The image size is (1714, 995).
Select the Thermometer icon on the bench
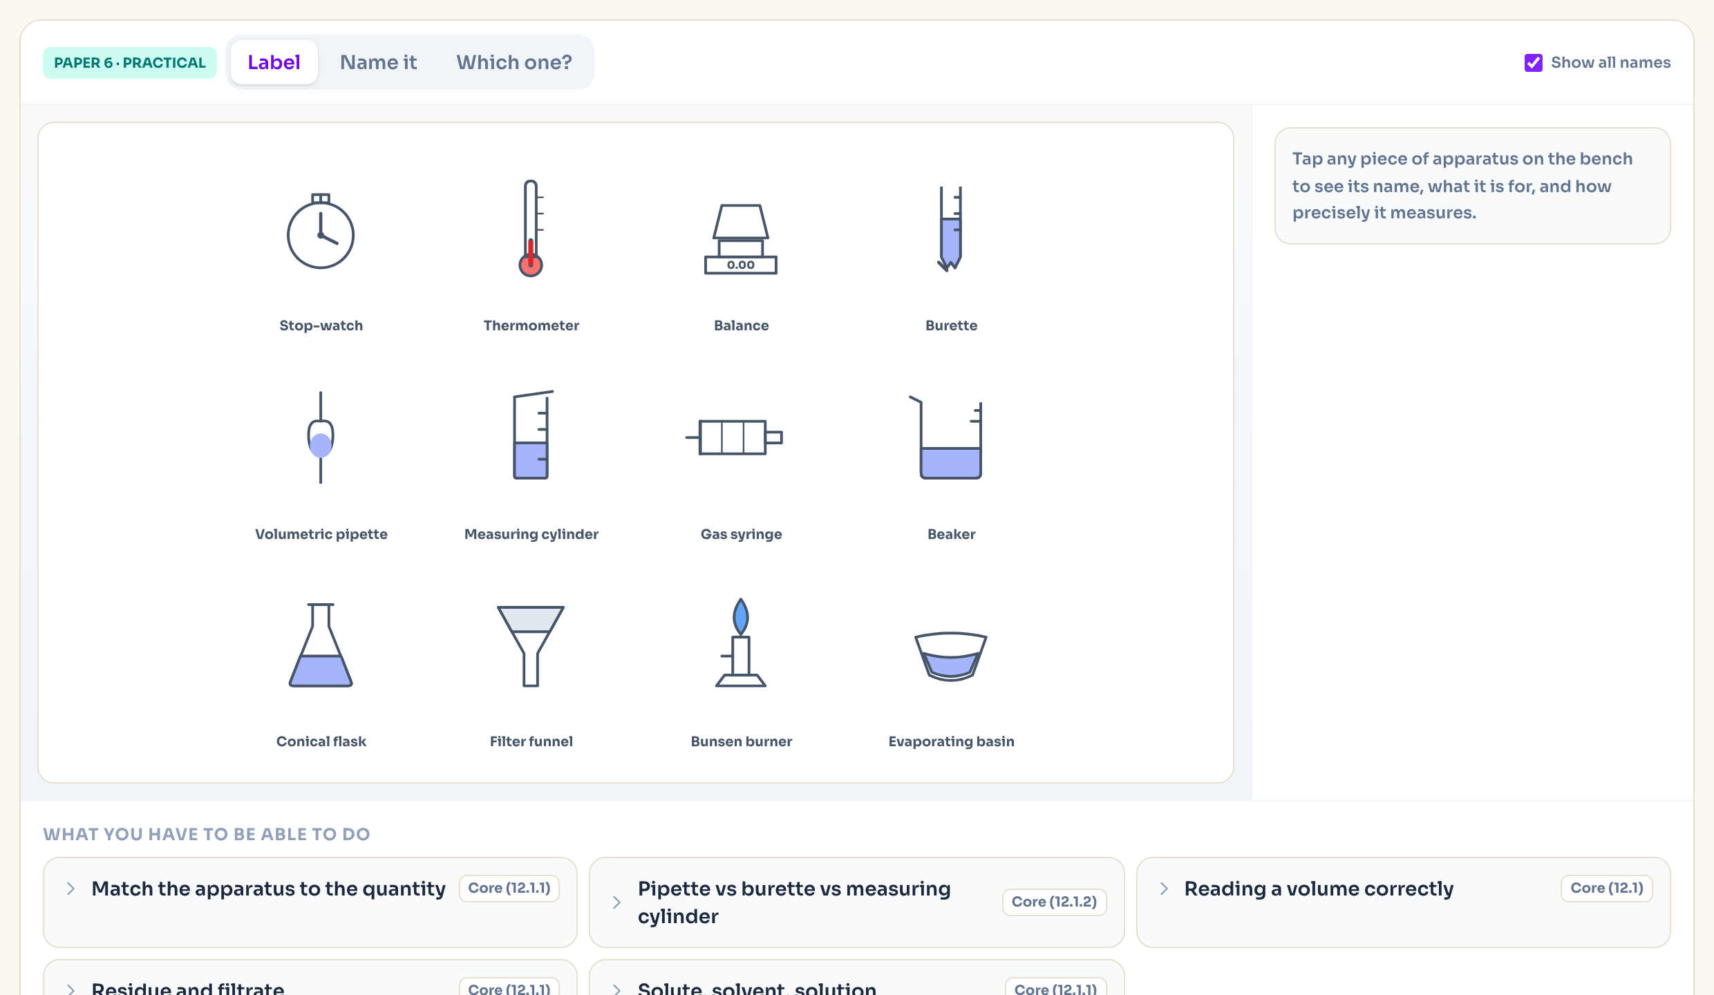pyautogui.click(x=531, y=229)
